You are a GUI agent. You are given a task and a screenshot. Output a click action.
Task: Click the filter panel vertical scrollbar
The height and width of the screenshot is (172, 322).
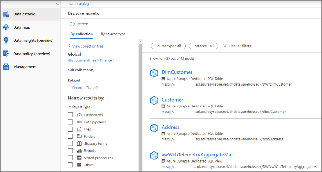point(141,105)
